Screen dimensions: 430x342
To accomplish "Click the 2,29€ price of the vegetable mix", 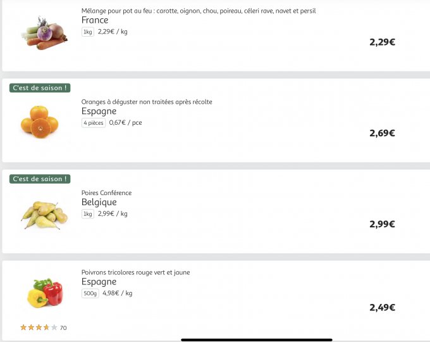I will (382, 42).
